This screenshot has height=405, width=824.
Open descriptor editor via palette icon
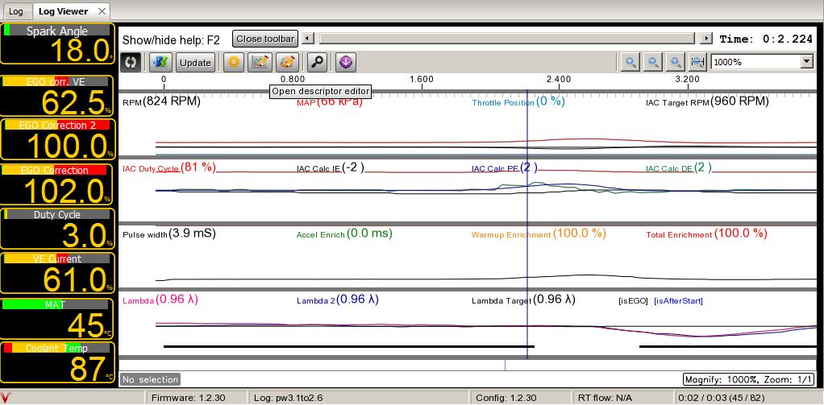pos(287,63)
